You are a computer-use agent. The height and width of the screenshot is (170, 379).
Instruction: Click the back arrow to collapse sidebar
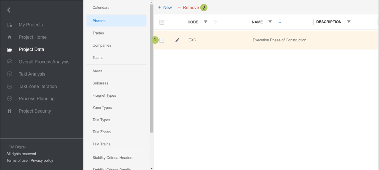tap(9, 10)
